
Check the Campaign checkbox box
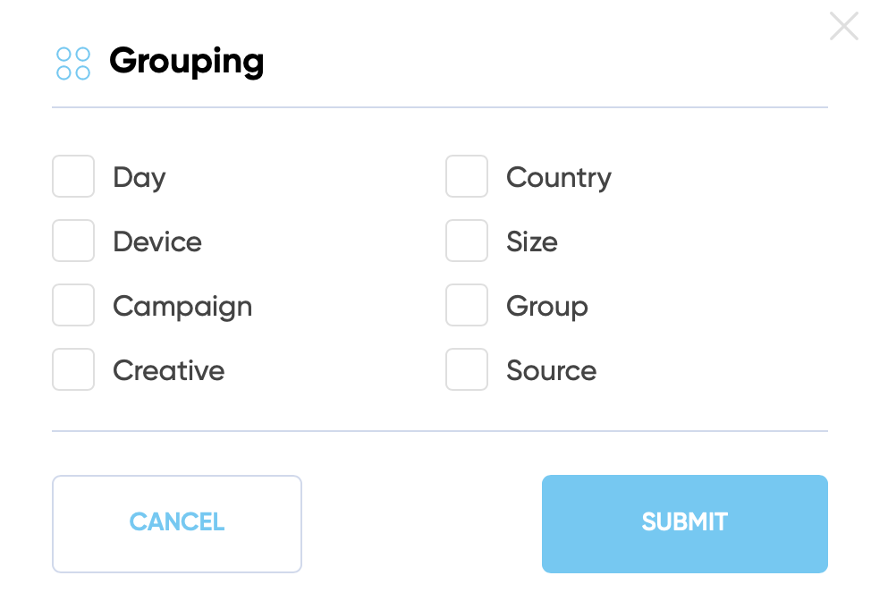click(x=73, y=305)
